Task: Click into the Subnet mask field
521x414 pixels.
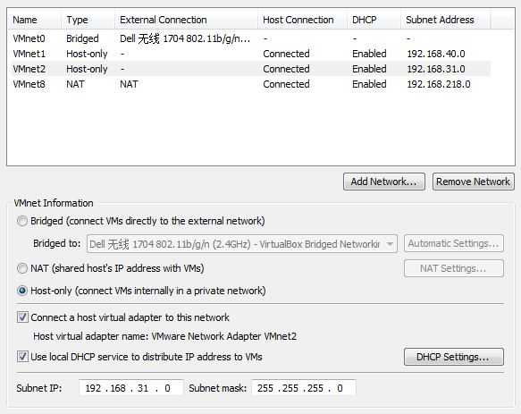Action: (303, 388)
